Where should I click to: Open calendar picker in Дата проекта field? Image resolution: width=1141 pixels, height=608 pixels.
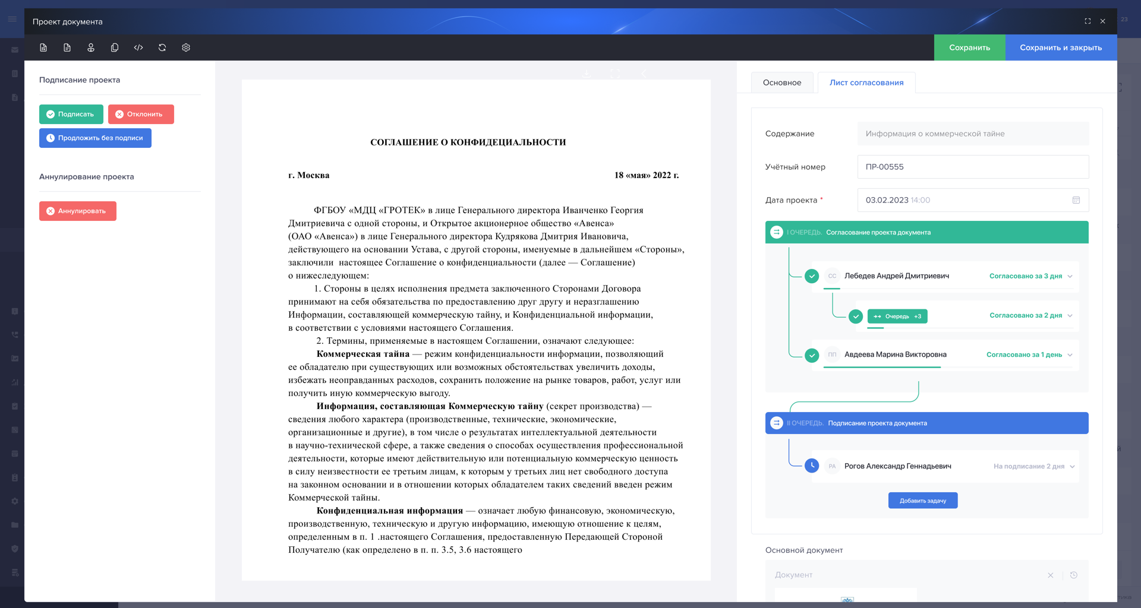coord(1076,200)
